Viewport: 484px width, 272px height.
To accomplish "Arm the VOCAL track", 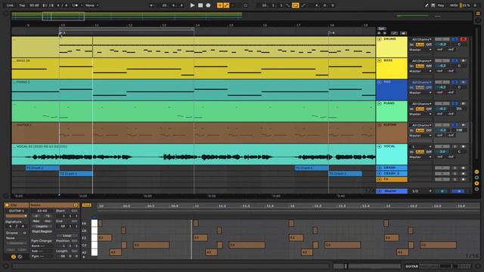I will [463, 147].
